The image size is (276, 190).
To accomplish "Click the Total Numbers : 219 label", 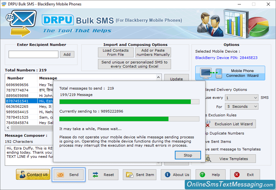I will (x=26, y=70).
